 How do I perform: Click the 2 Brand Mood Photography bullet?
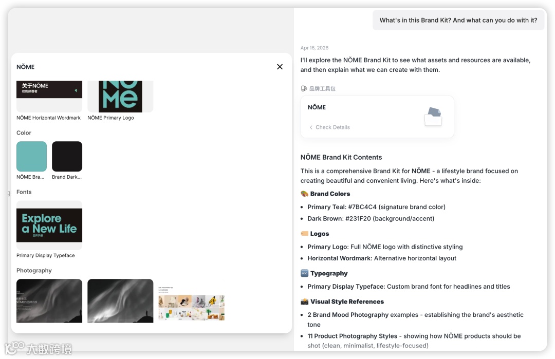(x=415, y=319)
